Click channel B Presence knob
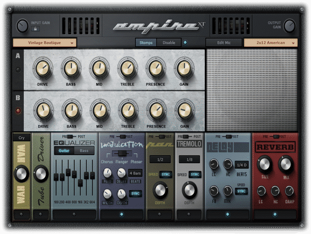Viewport: 311px width, 234px height. pyautogui.click(x=156, y=111)
